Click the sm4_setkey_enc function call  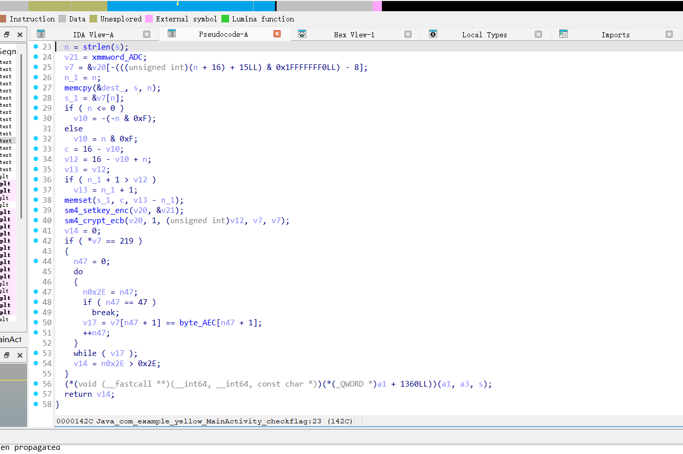click(x=97, y=210)
